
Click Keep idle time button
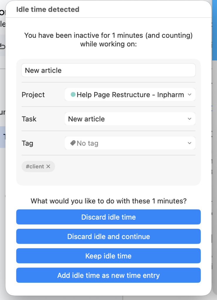click(108, 256)
